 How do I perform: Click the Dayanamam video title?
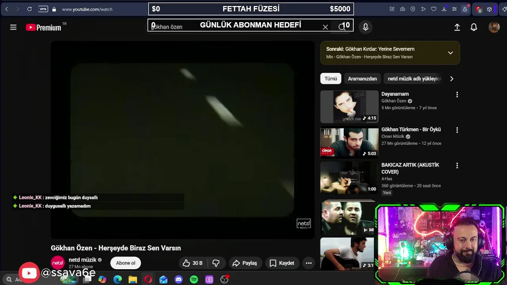(x=395, y=94)
